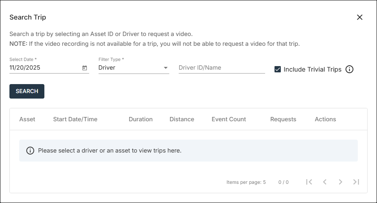The width and height of the screenshot is (377, 203).
Task: Uncheck Include Trivial Trips checkbox
Action: click(x=278, y=69)
